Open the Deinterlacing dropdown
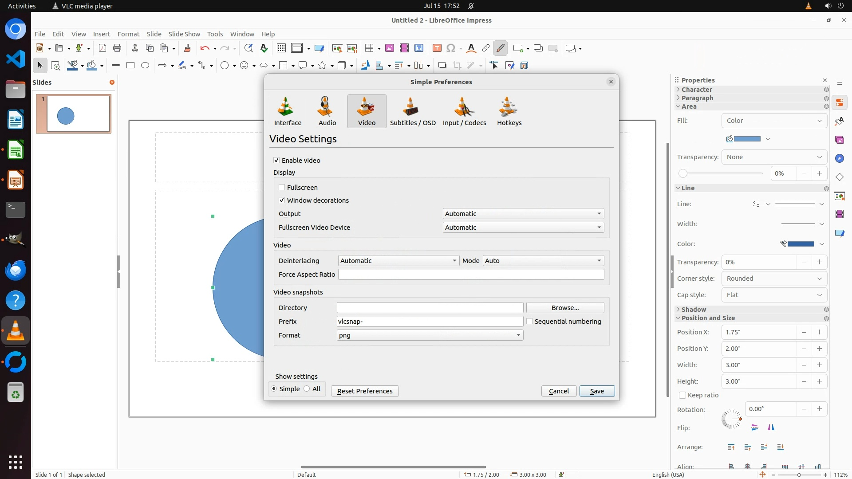The image size is (852, 479). [398, 261]
